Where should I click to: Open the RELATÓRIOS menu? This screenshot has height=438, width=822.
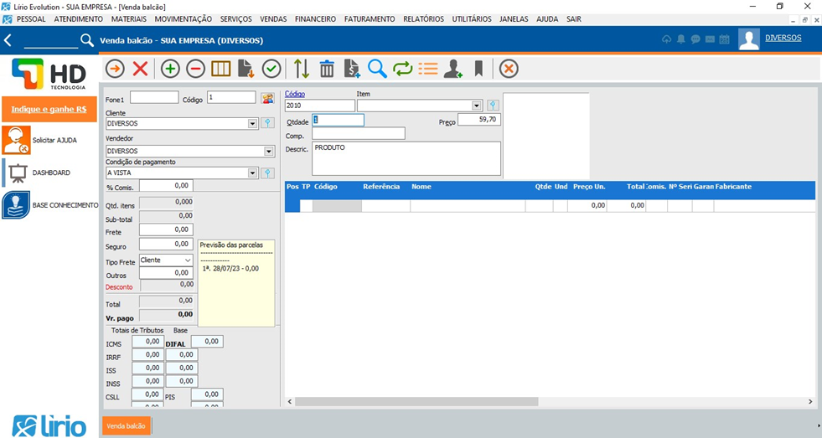[x=423, y=18]
